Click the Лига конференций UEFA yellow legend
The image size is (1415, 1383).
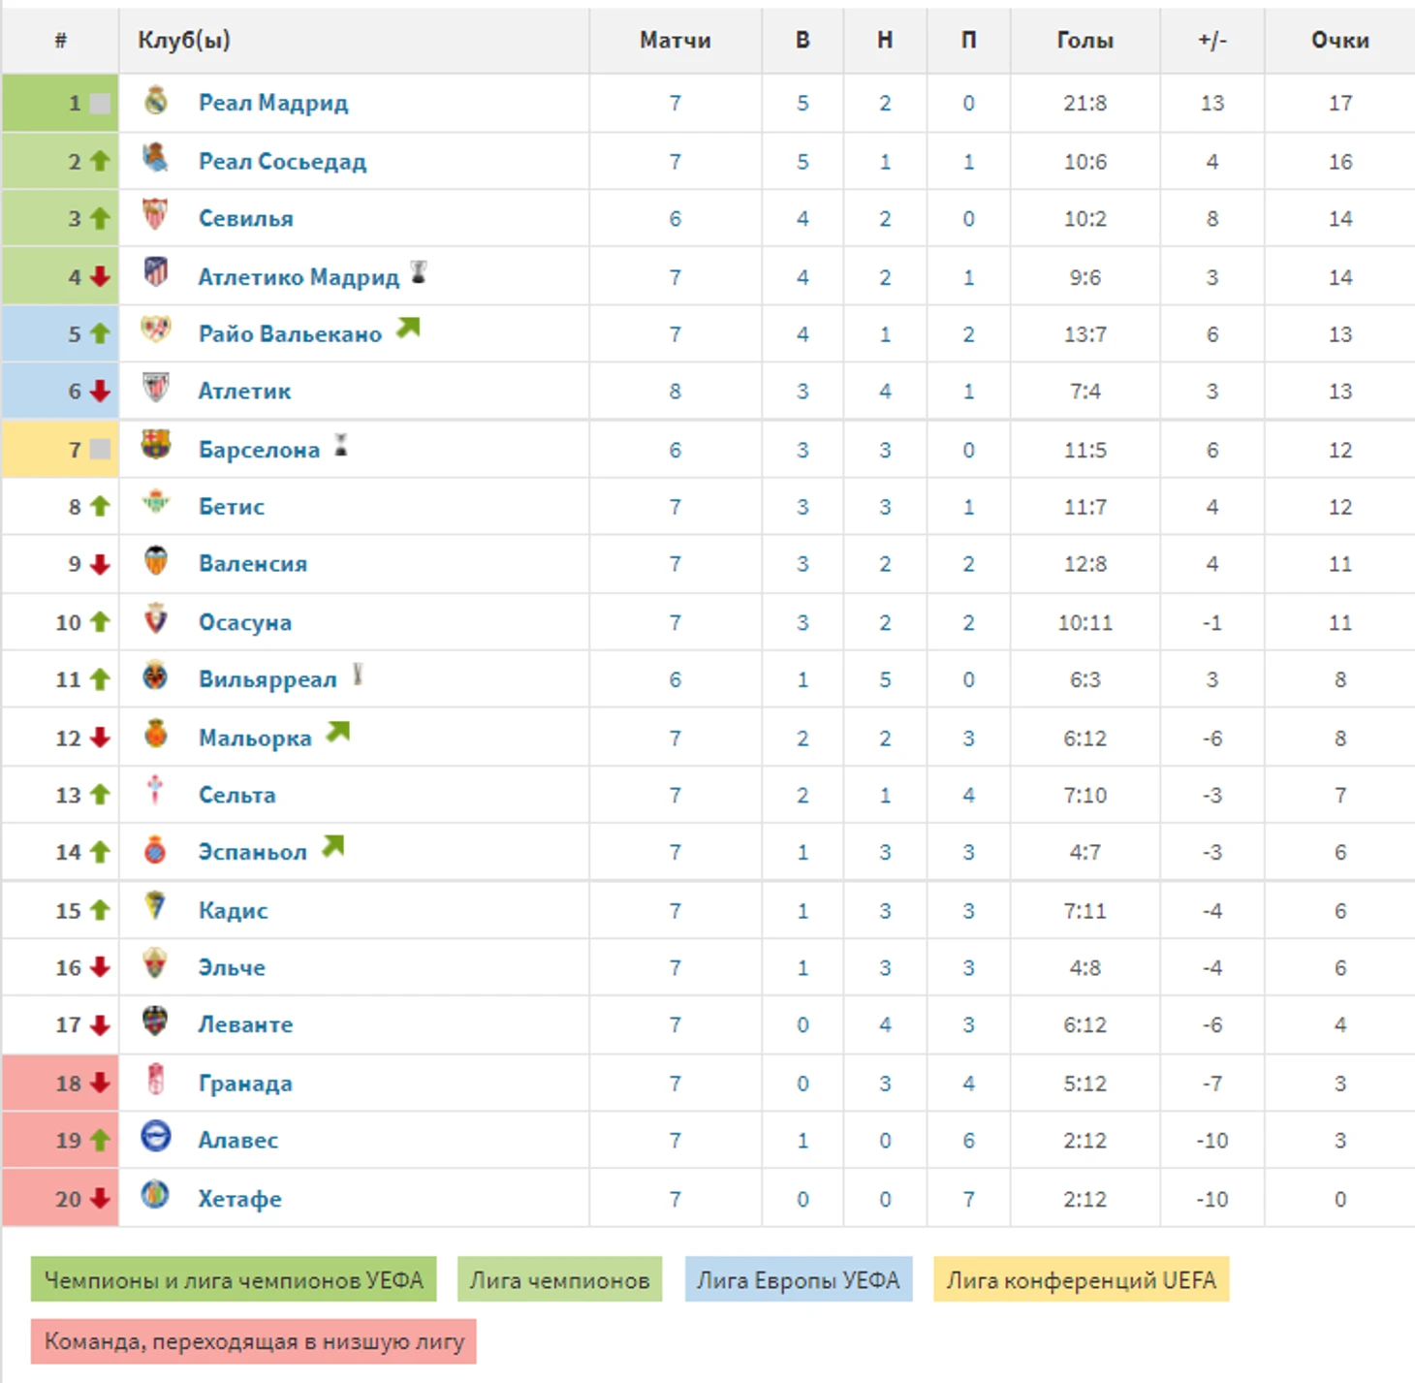click(1082, 1279)
